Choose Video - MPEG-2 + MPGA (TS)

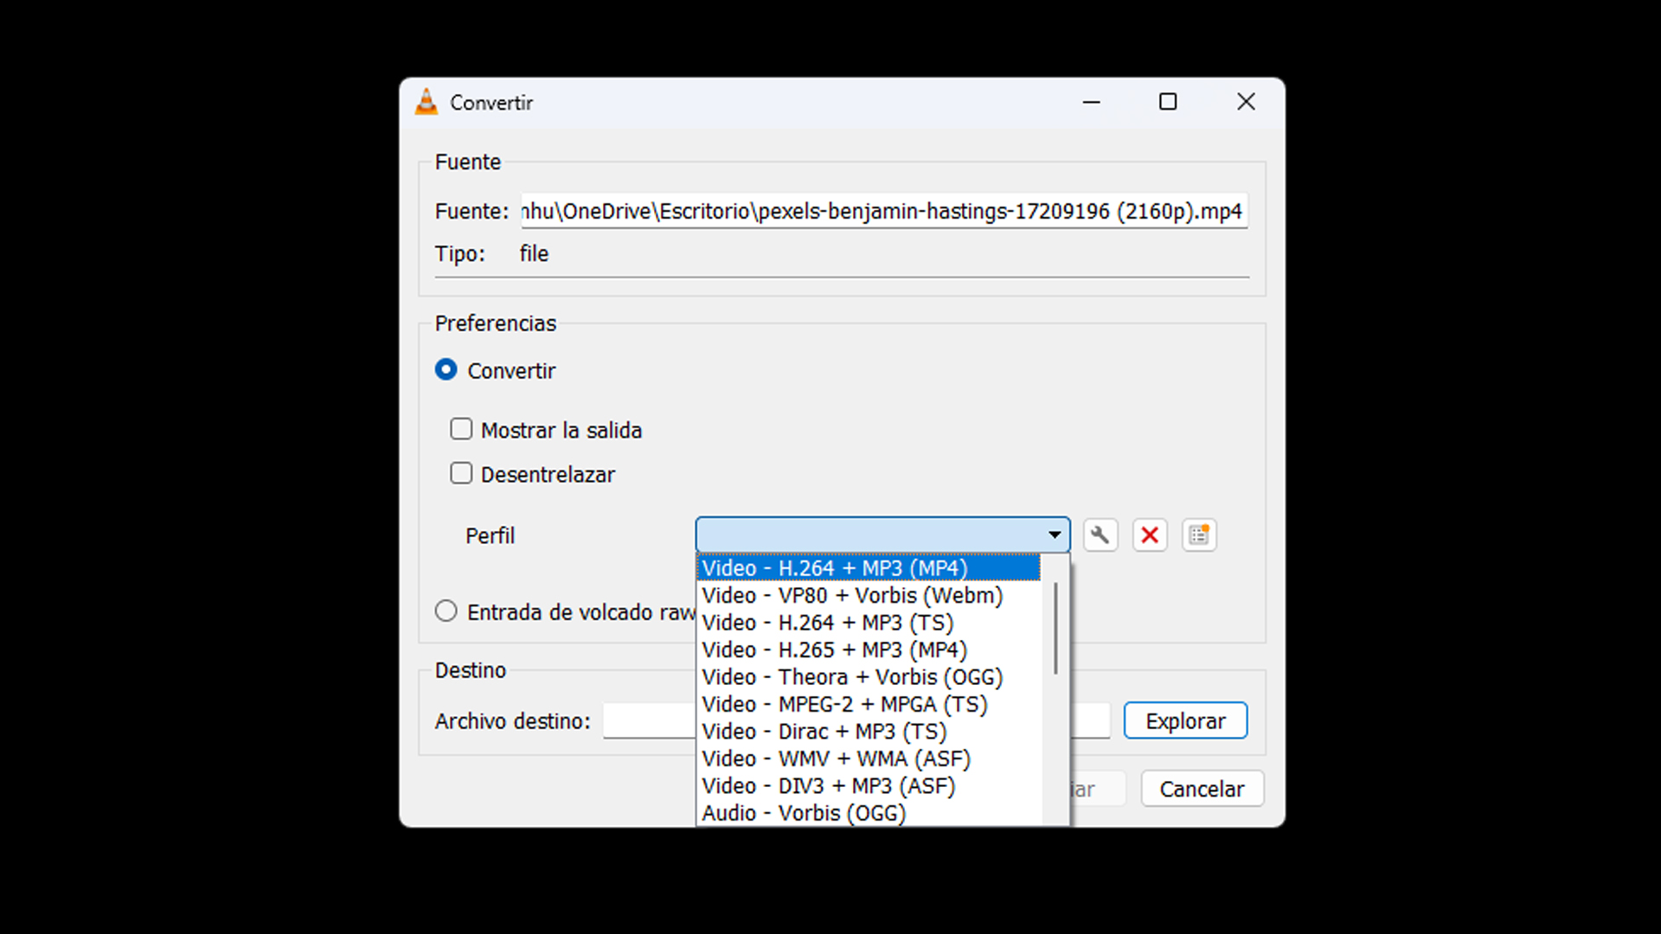tap(869, 705)
